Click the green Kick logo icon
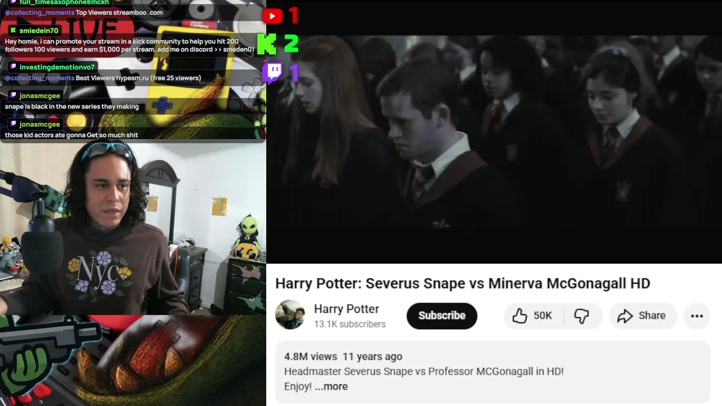Image resolution: width=722 pixels, height=406 pixels. click(x=267, y=44)
